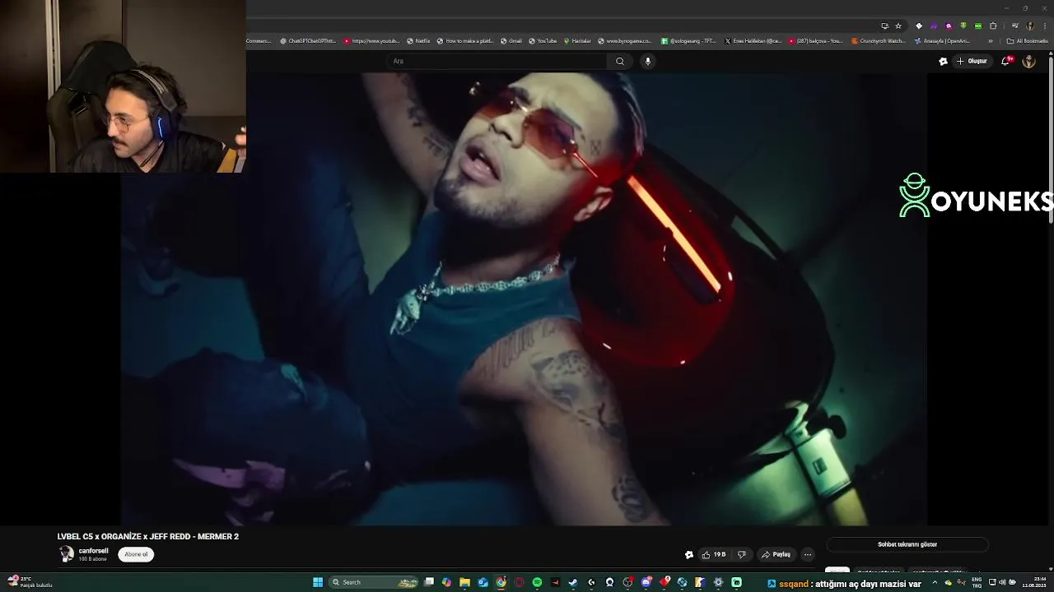Switch ENG TRQ input language
The height and width of the screenshot is (592, 1054).
point(977,582)
